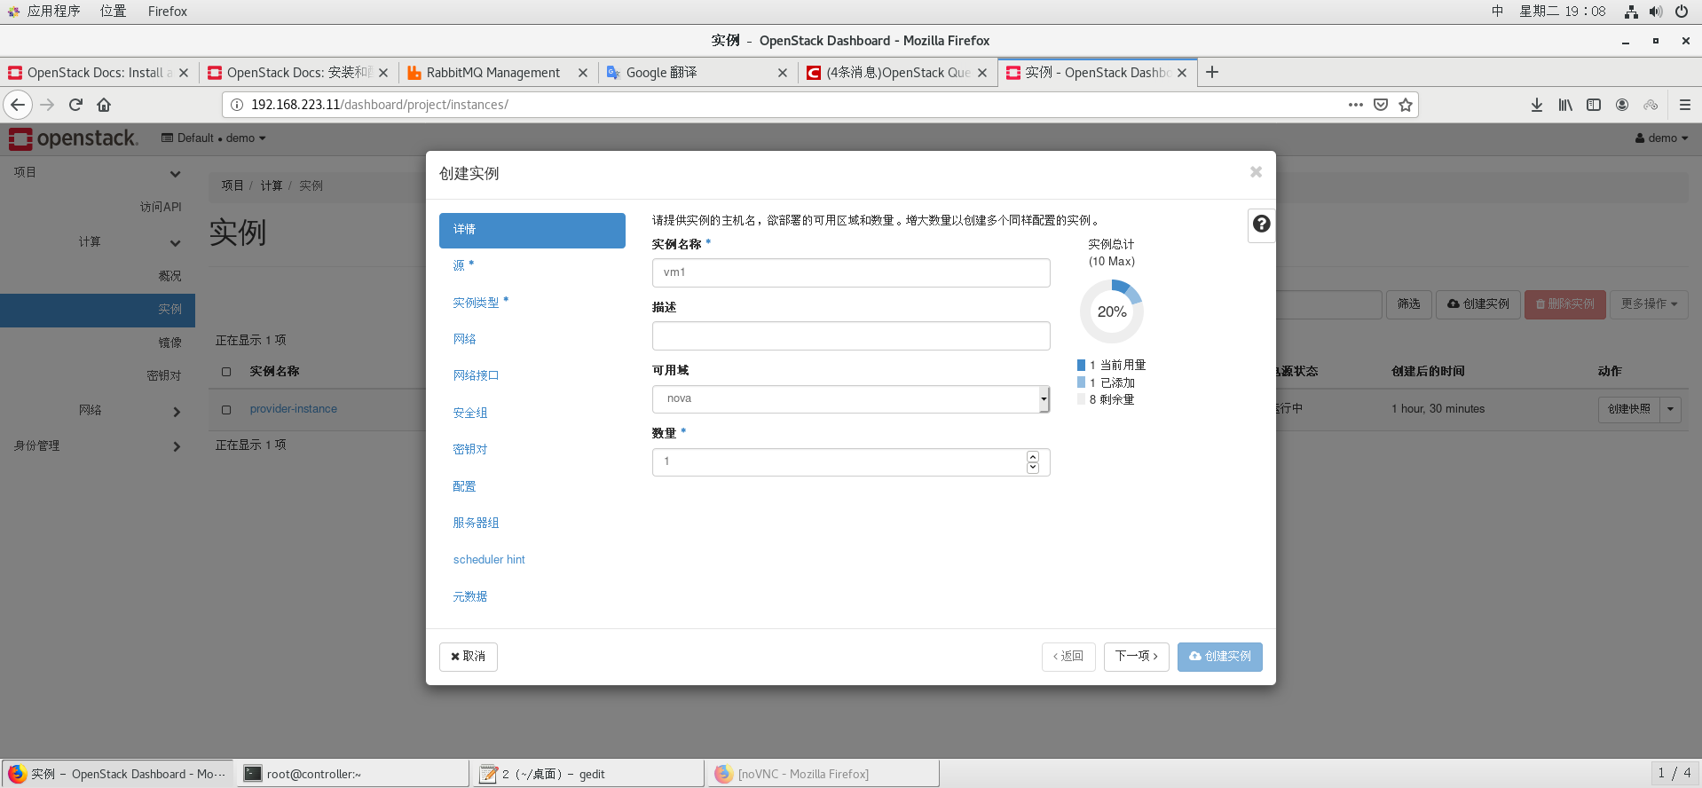The image size is (1702, 788).
Task: Switch to RabbitMQ Management tab
Action: pos(493,73)
